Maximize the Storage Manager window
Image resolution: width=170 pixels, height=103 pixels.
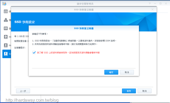coord(160,3)
